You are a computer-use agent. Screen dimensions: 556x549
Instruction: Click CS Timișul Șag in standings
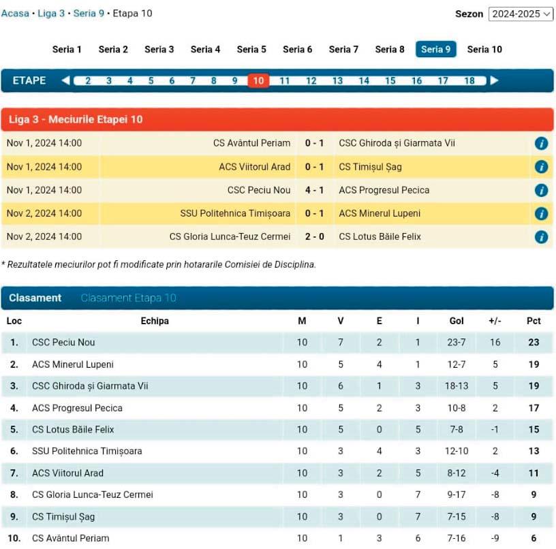click(63, 517)
